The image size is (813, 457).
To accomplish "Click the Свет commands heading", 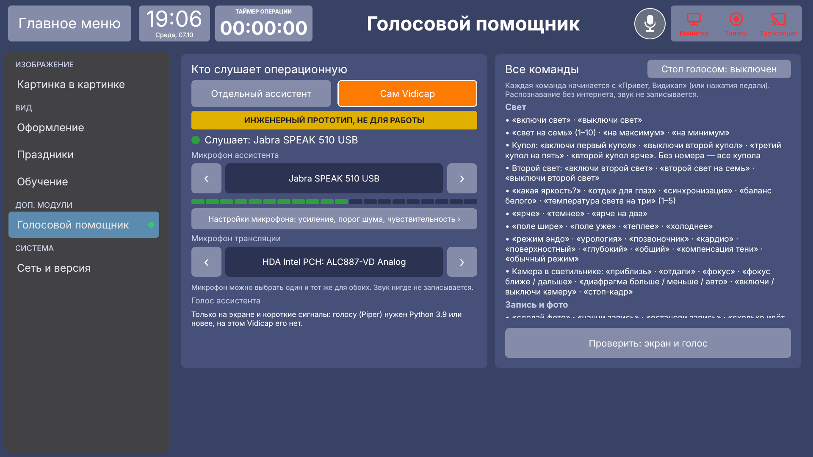I will click(515, 107).
